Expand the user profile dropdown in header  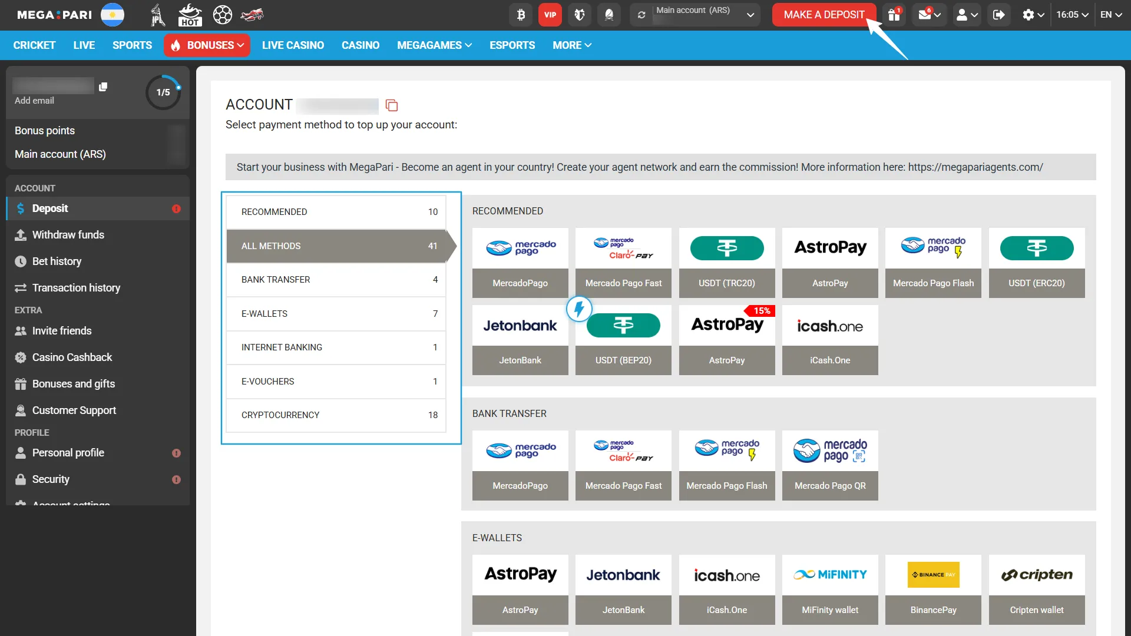967,15
